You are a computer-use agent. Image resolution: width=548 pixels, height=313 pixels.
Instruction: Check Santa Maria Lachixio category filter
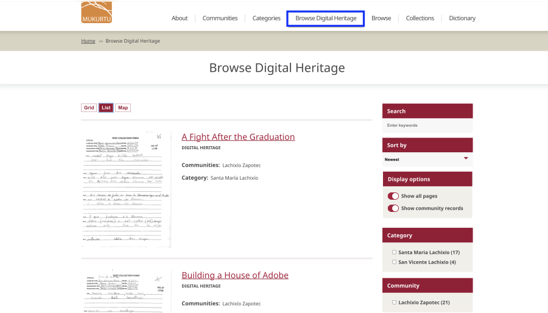[x=394, y=252]
